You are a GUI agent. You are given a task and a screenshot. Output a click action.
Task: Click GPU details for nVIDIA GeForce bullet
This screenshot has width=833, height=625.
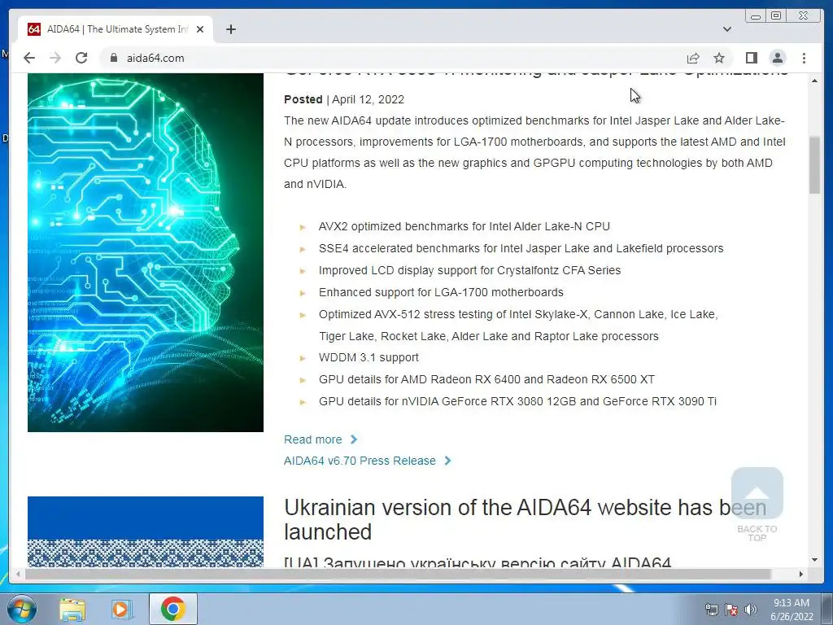click(x=517, y=401)
